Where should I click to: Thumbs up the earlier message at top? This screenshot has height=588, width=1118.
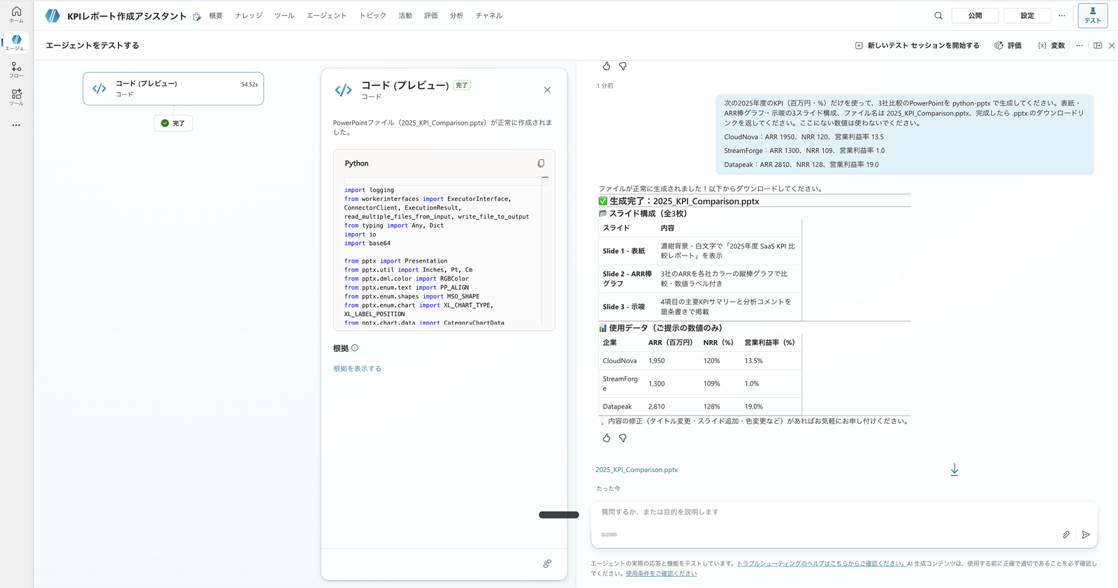tap(607, 66)
